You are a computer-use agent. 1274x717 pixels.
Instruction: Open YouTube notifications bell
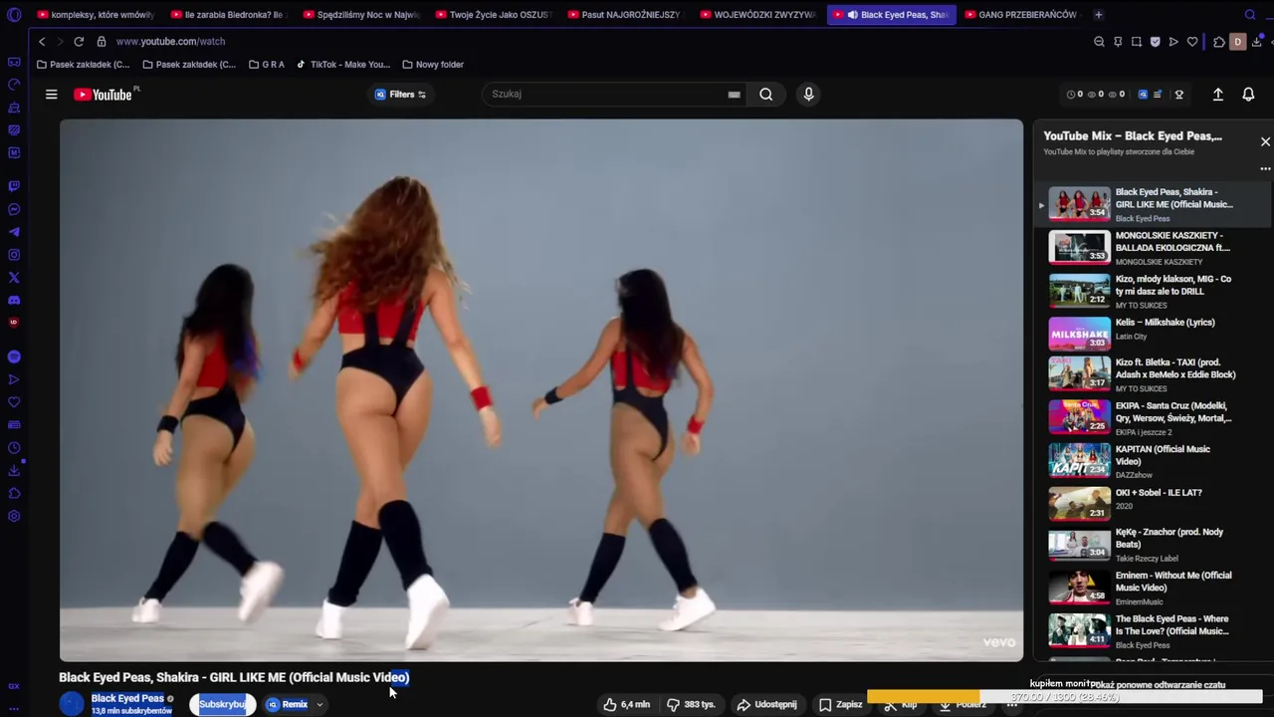[1248, 95]
